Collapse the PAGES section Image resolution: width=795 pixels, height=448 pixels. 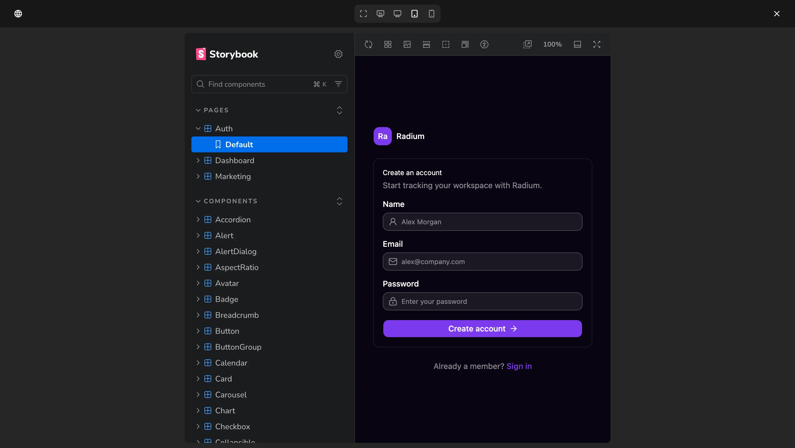point(212,110)
